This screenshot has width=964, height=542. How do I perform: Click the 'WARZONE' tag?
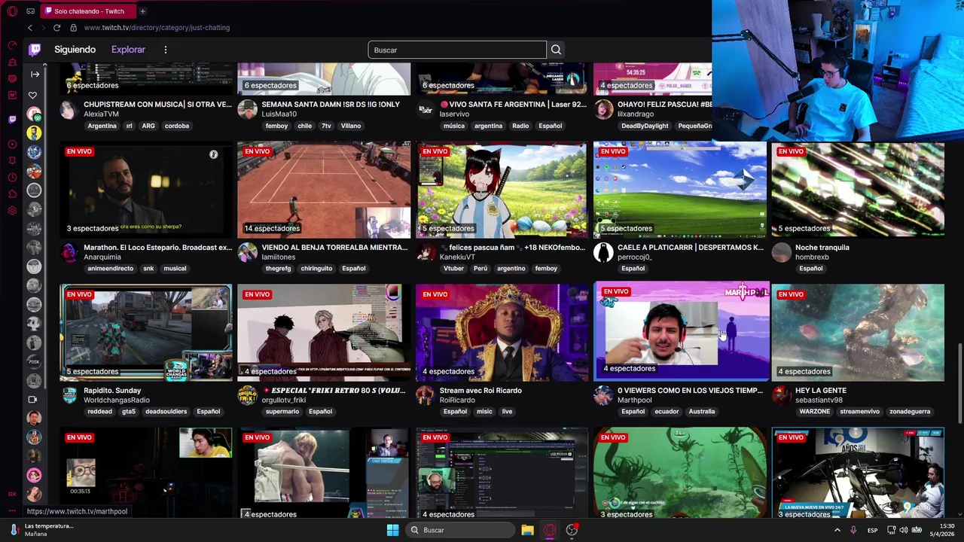point(815,412)
